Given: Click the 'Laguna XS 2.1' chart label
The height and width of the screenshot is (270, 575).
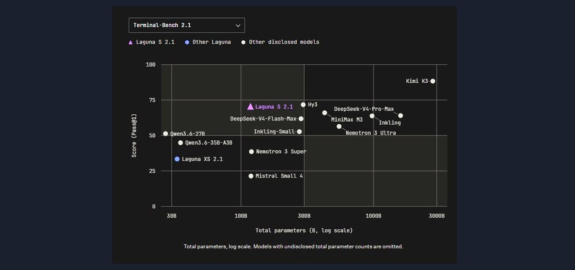Looking at the screenshot, I should (202, 159).
